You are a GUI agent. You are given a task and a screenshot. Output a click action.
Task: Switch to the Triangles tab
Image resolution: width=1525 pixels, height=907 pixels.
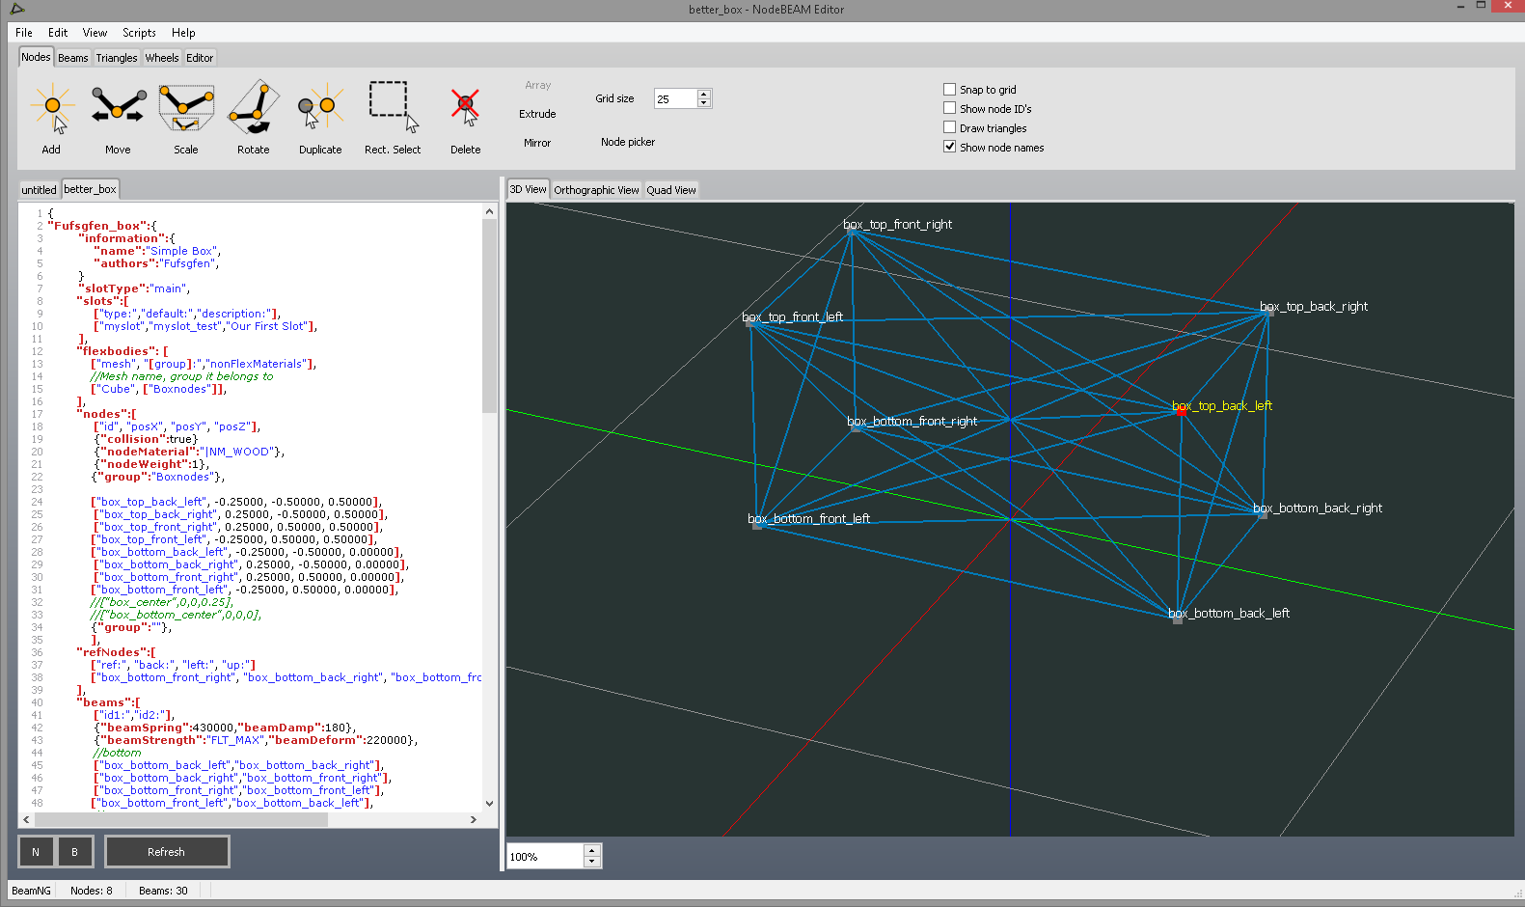[x=117, y=58]
